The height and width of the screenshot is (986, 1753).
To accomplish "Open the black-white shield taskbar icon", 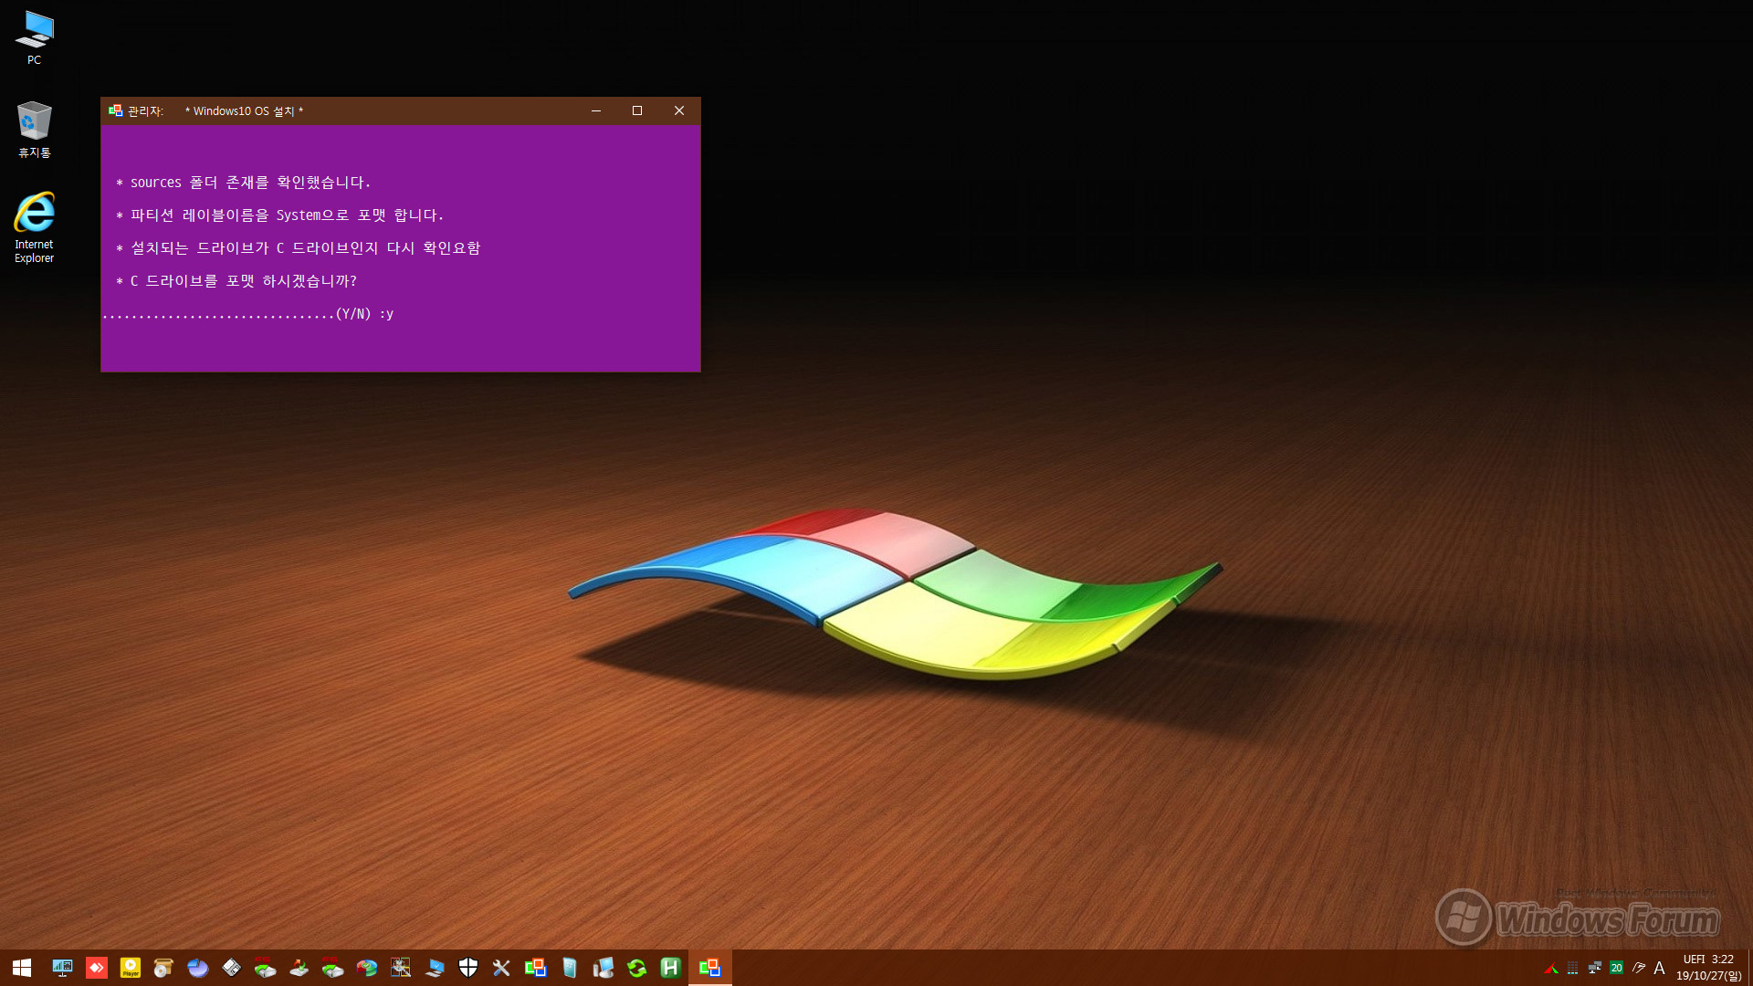I will [468, 968].
